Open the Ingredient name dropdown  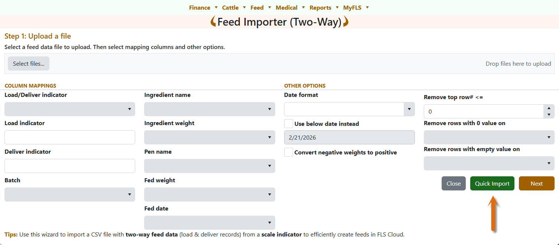point(209,109)
